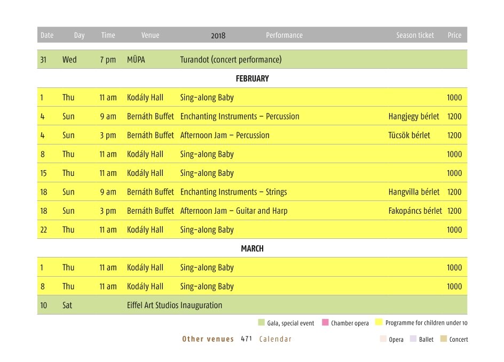Click the Venue column header
This screenshot has height=362, width=504.
coord(150,35)
